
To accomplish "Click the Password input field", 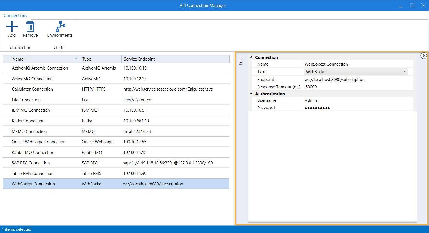I will point(358,108).
